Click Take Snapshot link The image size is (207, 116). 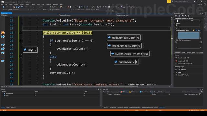tap(182, 70)
